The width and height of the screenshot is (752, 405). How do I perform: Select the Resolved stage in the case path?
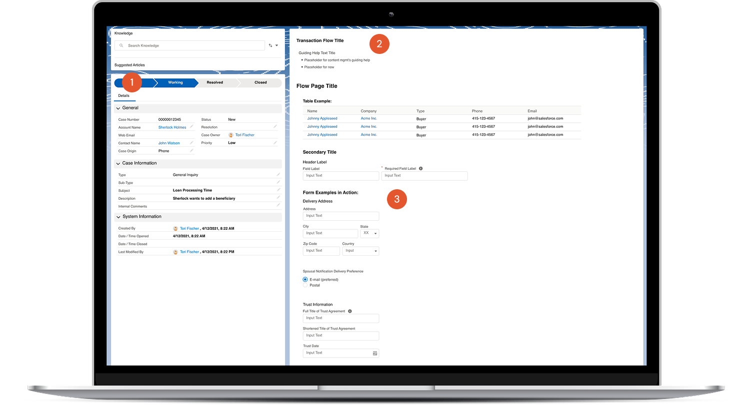point(215,82)
